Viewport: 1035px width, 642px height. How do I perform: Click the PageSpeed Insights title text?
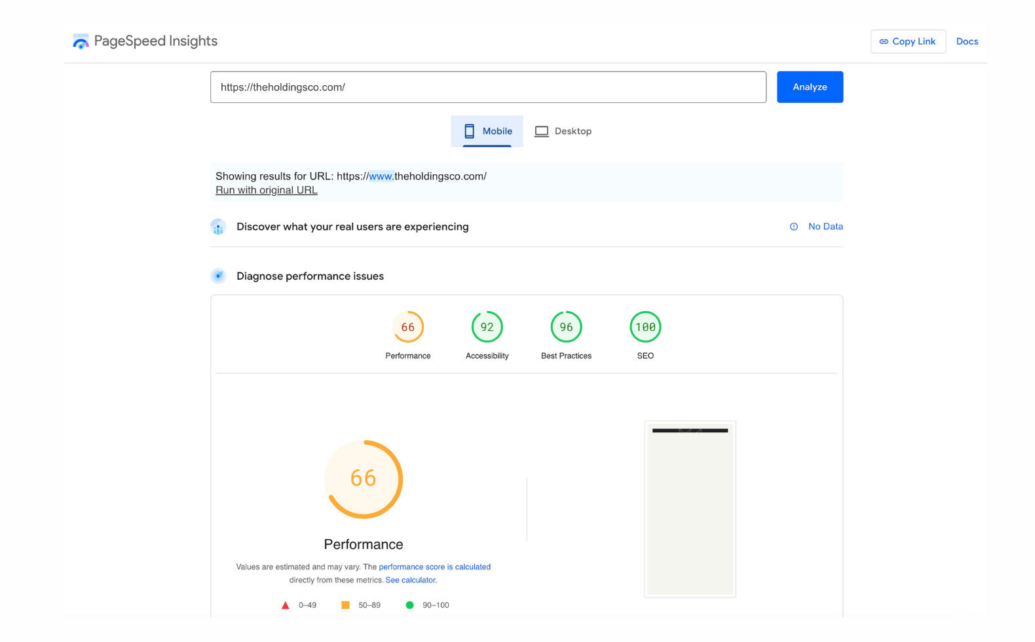tap(156, 41)
